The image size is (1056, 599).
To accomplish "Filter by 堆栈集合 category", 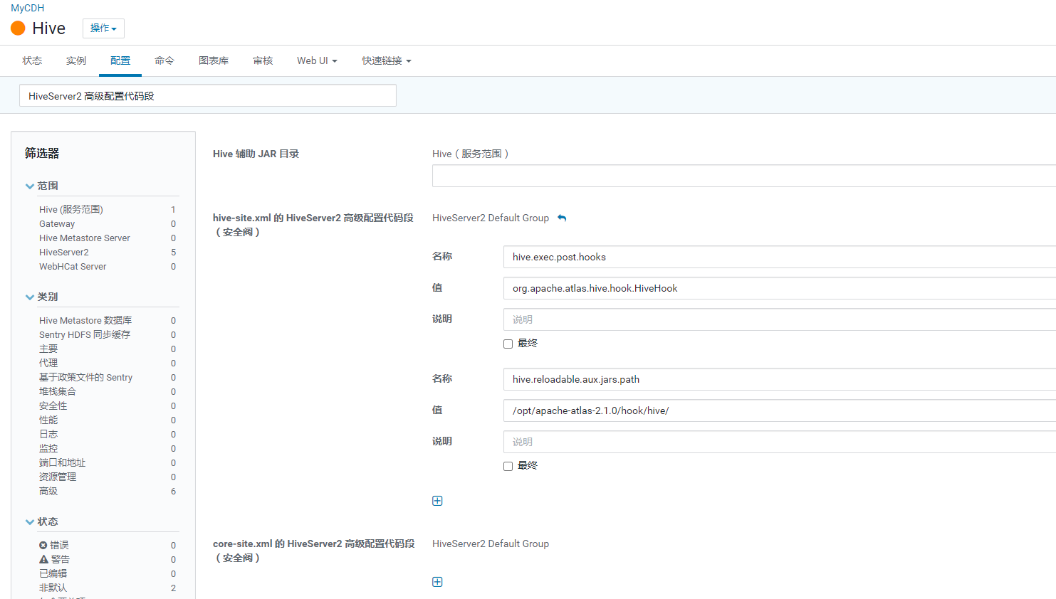I will [x=58, y=391].
